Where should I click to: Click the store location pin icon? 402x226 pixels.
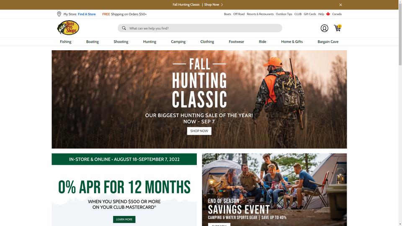coord(59,14)
